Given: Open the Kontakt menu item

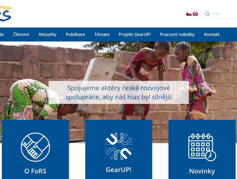Looking at the screenshot, I should pyautogui.click(x=212, y=34).
